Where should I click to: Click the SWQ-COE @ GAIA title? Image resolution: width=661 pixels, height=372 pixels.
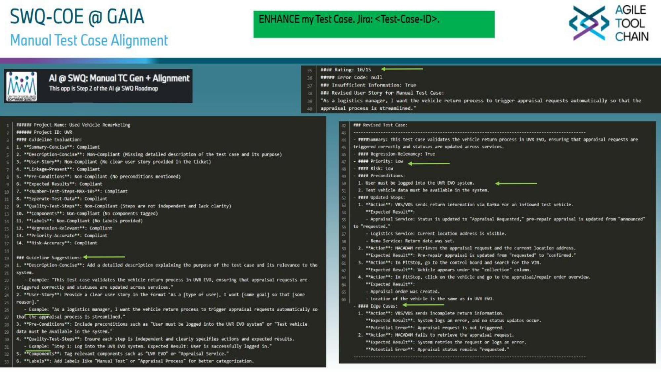(77, 17)
